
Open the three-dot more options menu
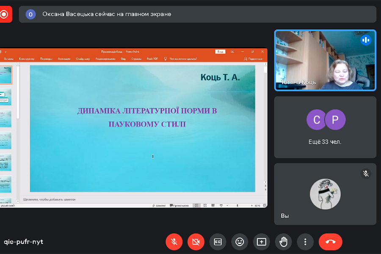[x=305, y=242]
